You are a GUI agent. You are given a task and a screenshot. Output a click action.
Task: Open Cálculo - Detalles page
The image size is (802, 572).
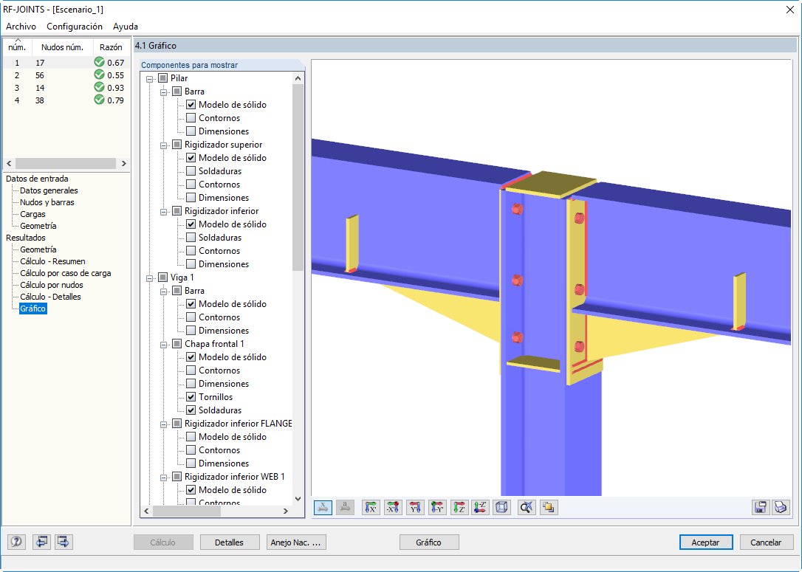coord(51,297)
